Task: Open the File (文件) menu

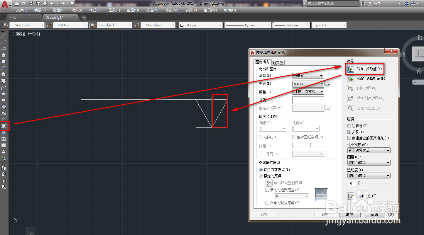Action: tap(22, 10)
